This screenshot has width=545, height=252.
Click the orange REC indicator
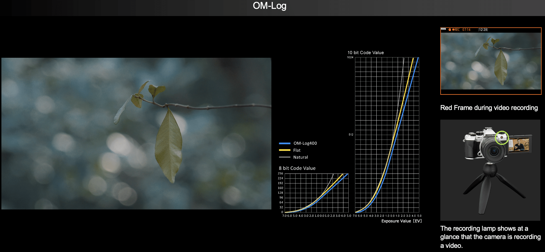(x=456, y=30)
